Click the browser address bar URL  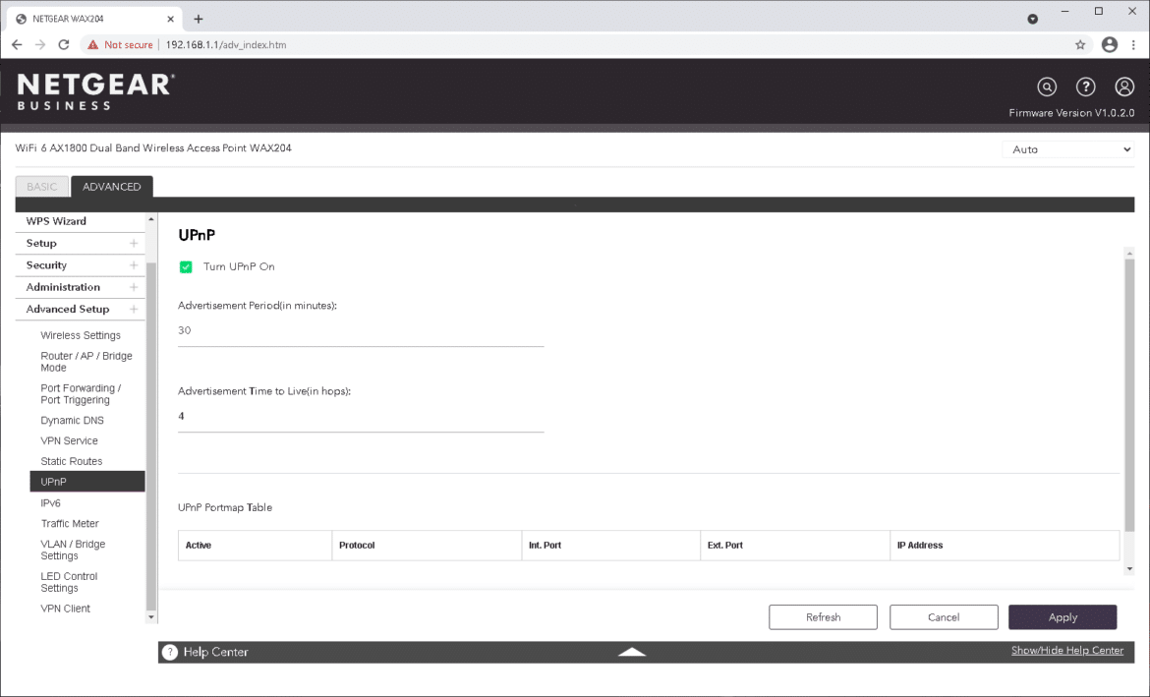pyautogui.click(x=226, y=45)
